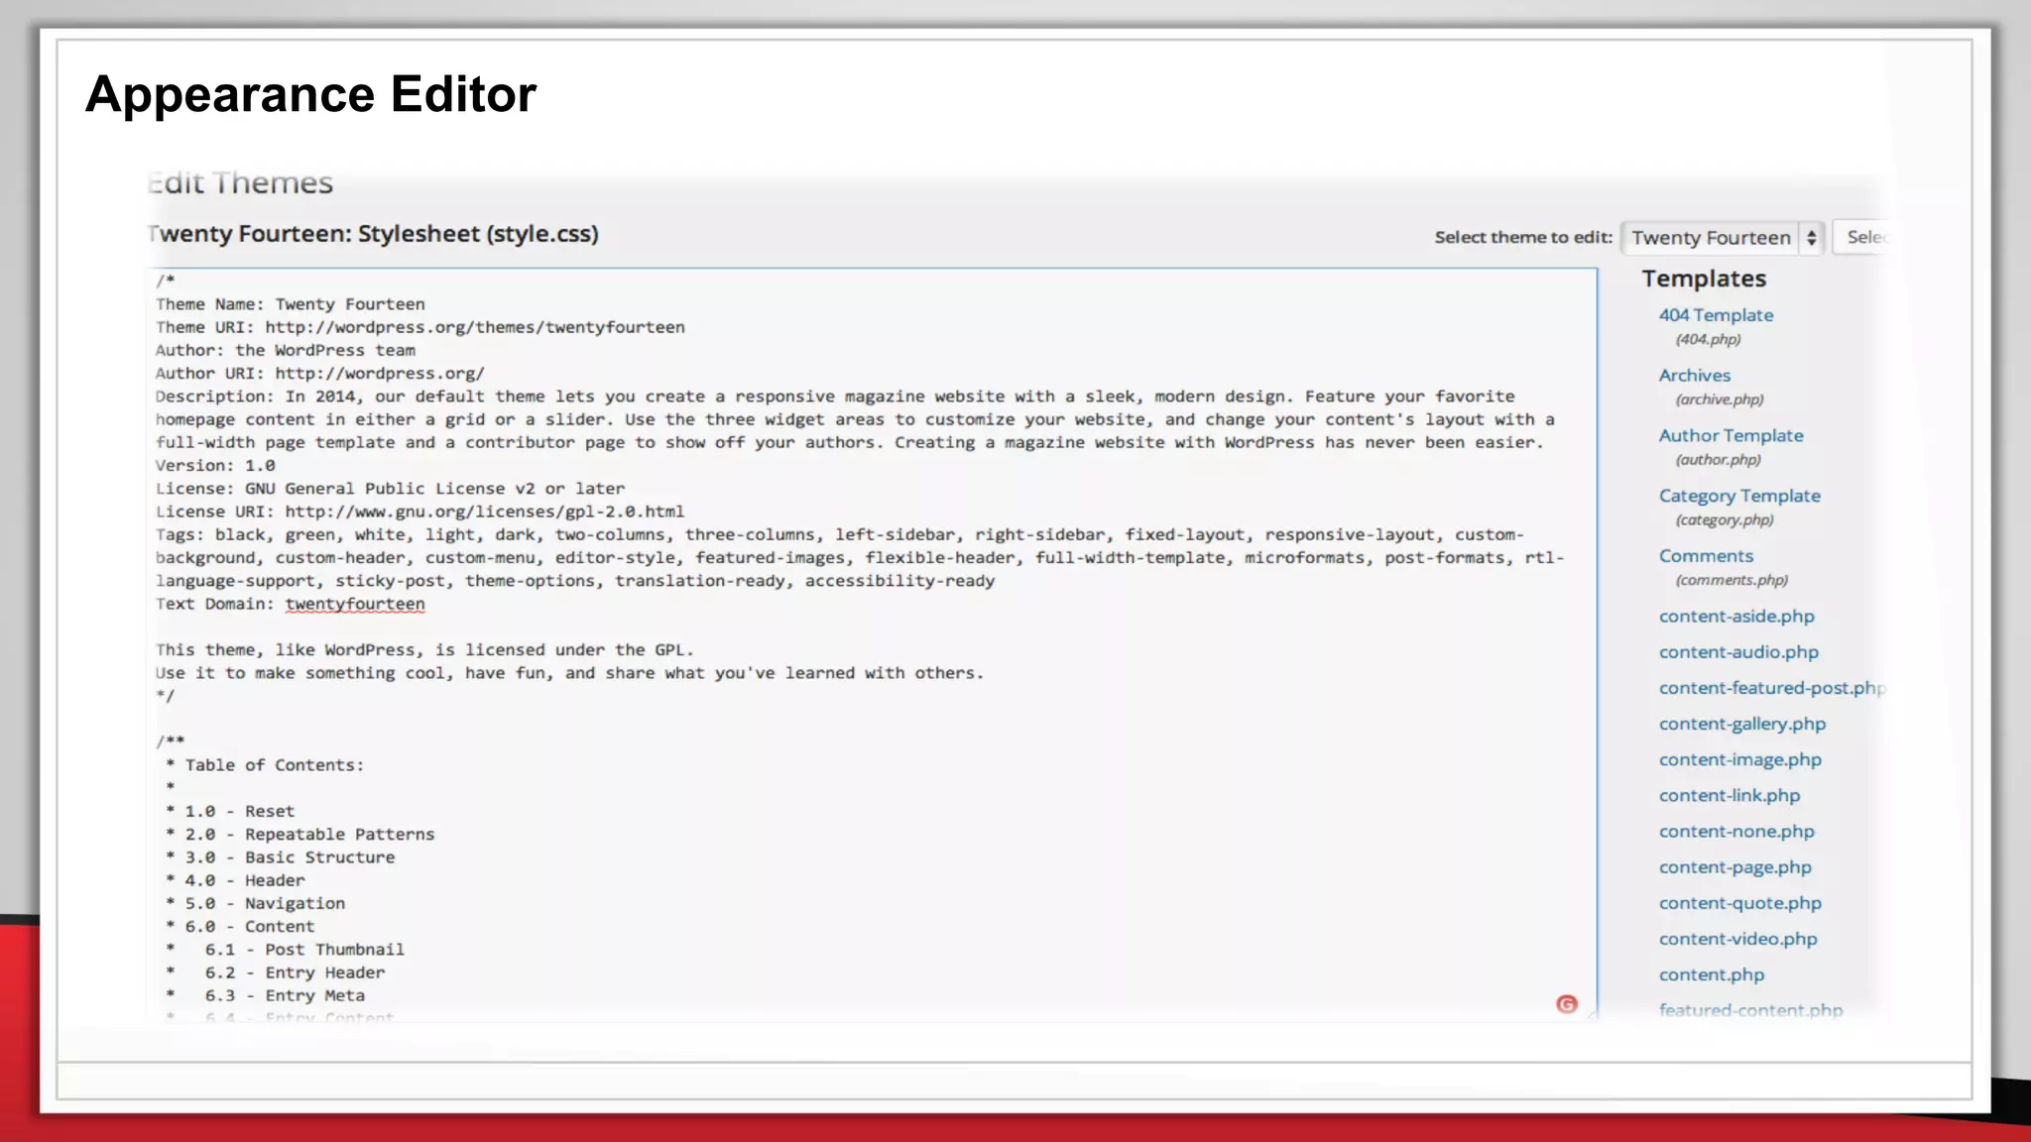The height and width of the screenshot is (1142, 2031).
Task: Click the 'Edit Themes' heading
Action: [241, 183]
